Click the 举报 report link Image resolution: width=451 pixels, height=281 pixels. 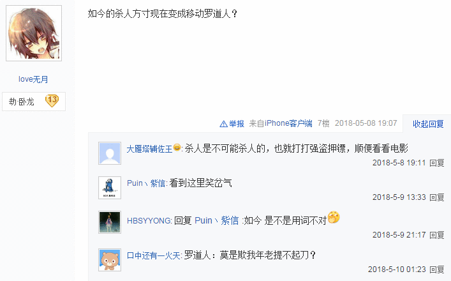[x=237, y=124]
